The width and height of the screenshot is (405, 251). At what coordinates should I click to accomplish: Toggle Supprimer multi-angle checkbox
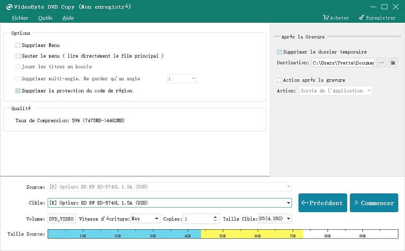click(18, 79)
